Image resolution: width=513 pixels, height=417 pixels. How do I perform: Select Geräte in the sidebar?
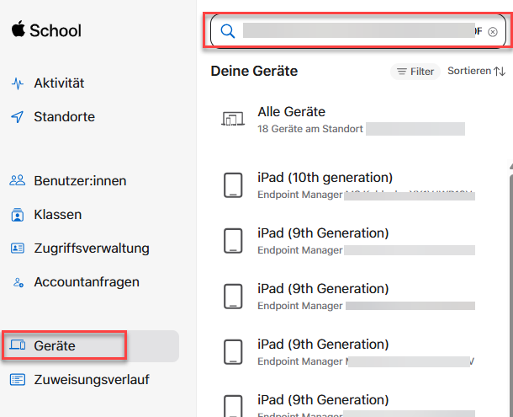[x=90, y=346]
